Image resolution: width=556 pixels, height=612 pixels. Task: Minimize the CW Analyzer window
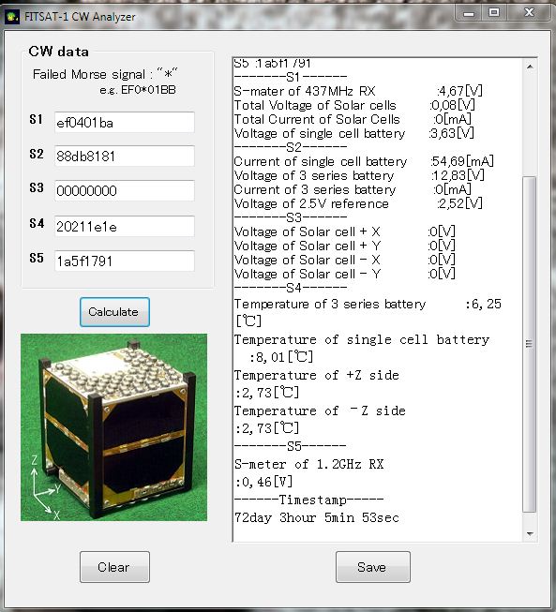tap(469, 13)
